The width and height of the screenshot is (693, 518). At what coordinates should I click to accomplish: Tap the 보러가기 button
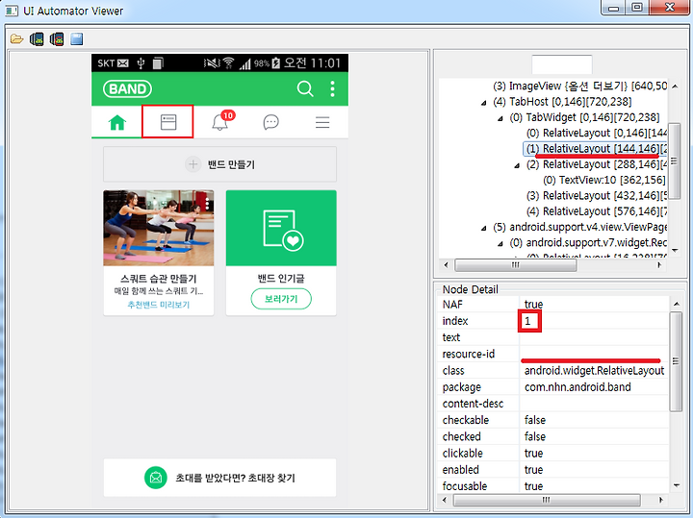tap(281, 299)
